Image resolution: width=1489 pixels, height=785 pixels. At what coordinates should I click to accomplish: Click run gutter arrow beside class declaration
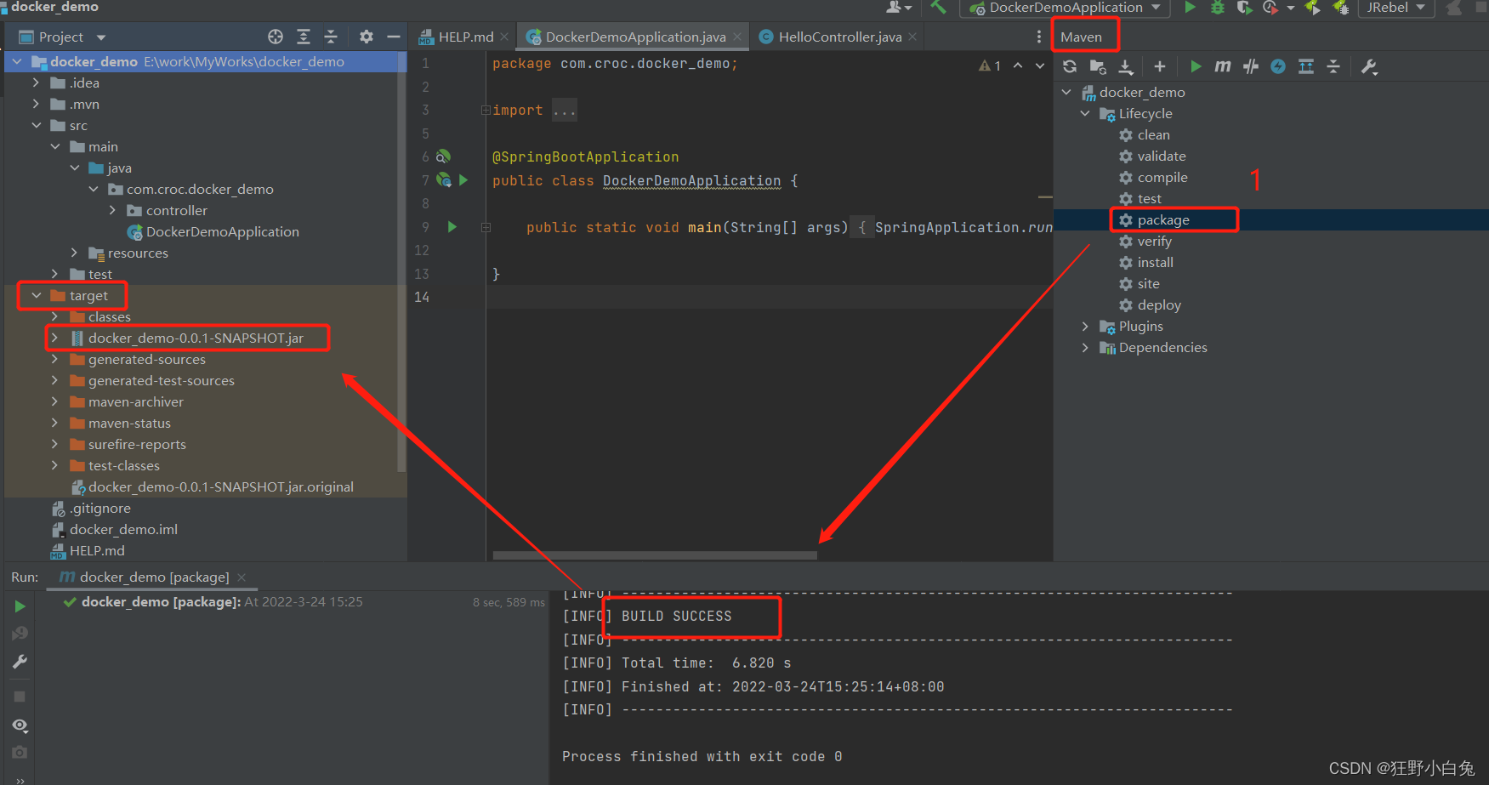[463, 179]
